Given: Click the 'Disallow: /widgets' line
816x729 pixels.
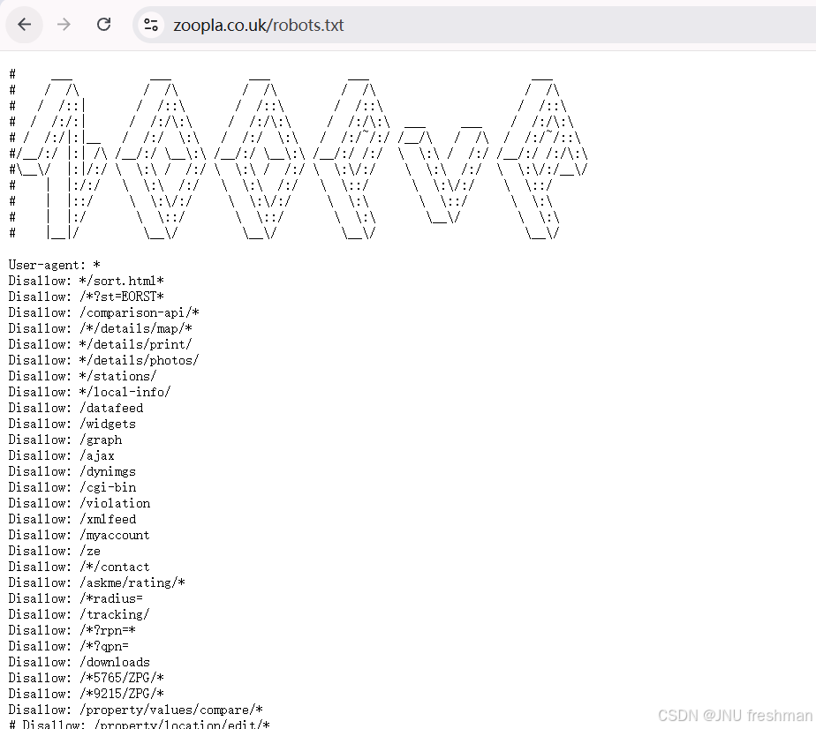Looking at the screenshot, I should (x=72, y=425).
